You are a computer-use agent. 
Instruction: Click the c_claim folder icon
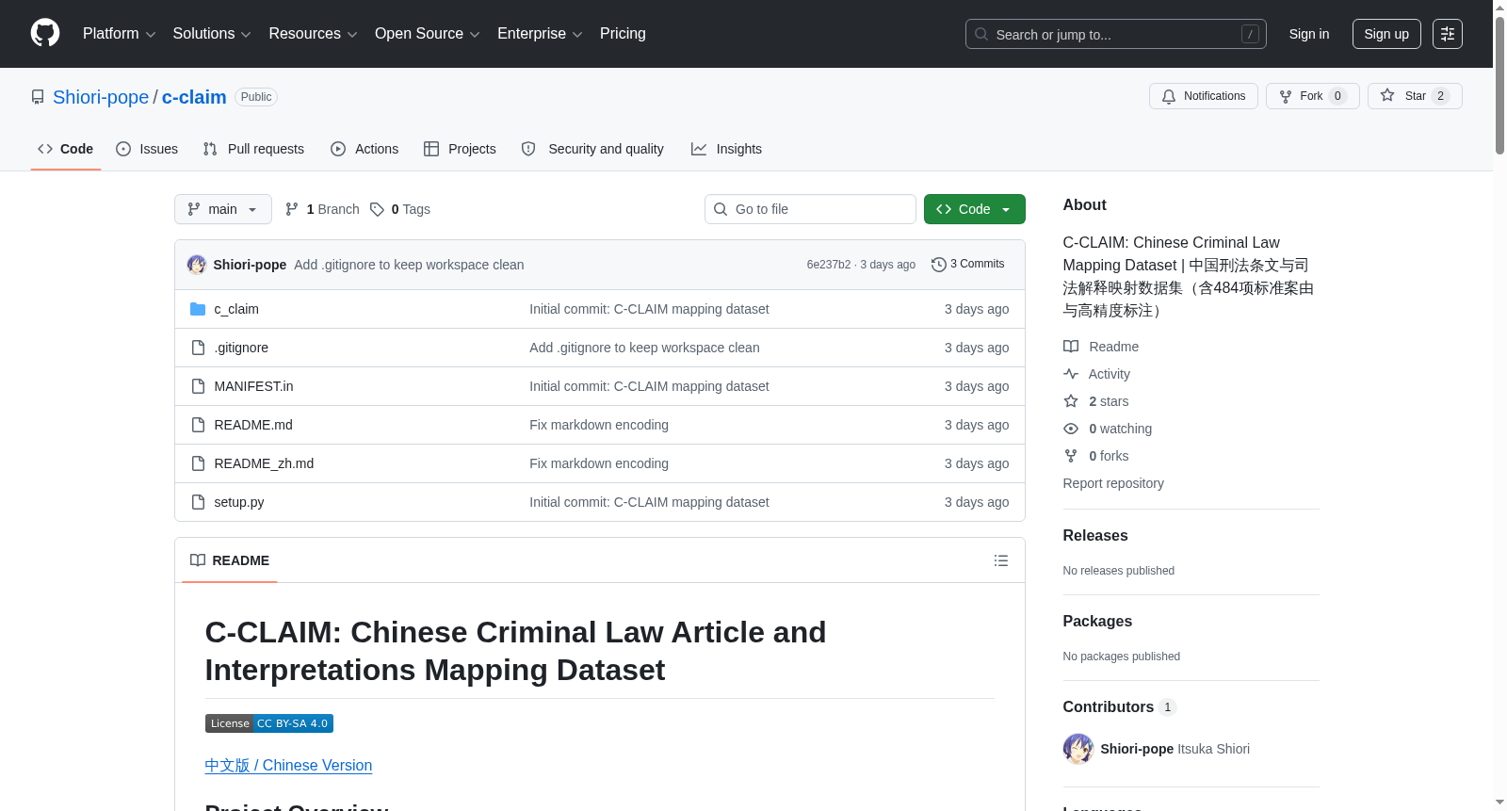pos(198,309)
